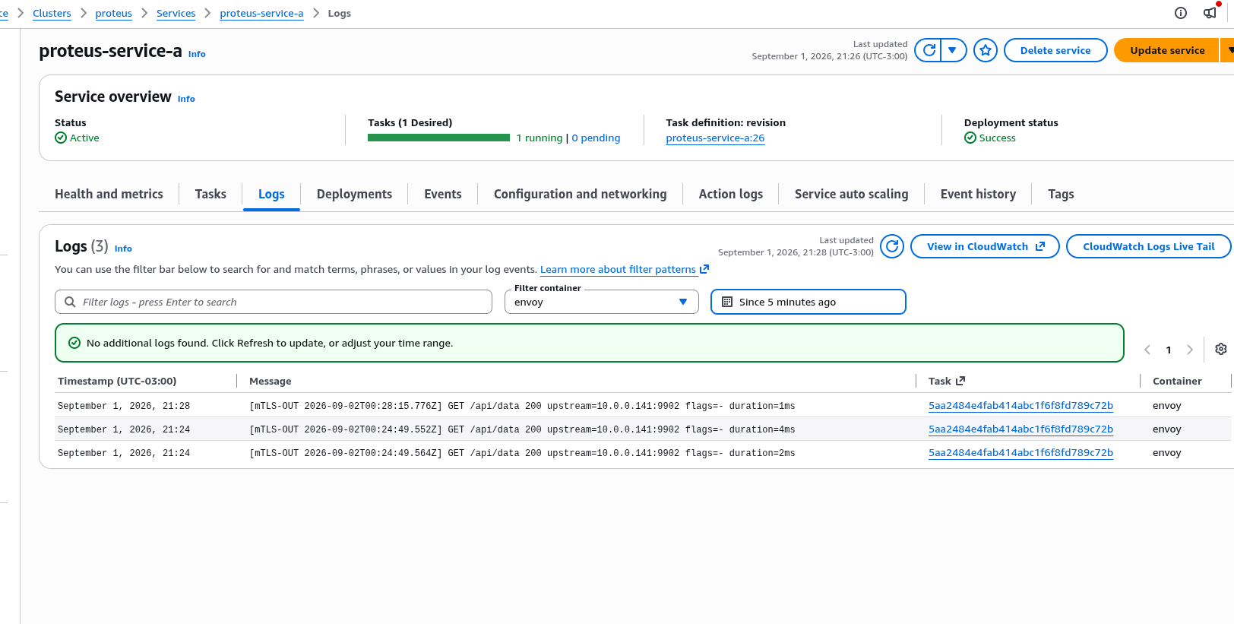
Task: Open logs in CloudWatch
Action: pyautogui.click(x=985, y=246)
